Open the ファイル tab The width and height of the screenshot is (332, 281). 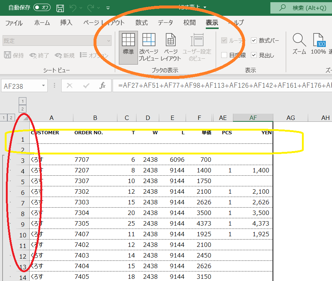14,23
